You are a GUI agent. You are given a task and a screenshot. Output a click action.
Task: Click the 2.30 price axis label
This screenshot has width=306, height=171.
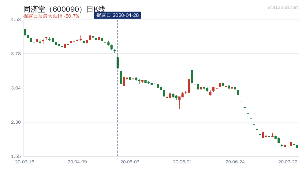[16, 122]
